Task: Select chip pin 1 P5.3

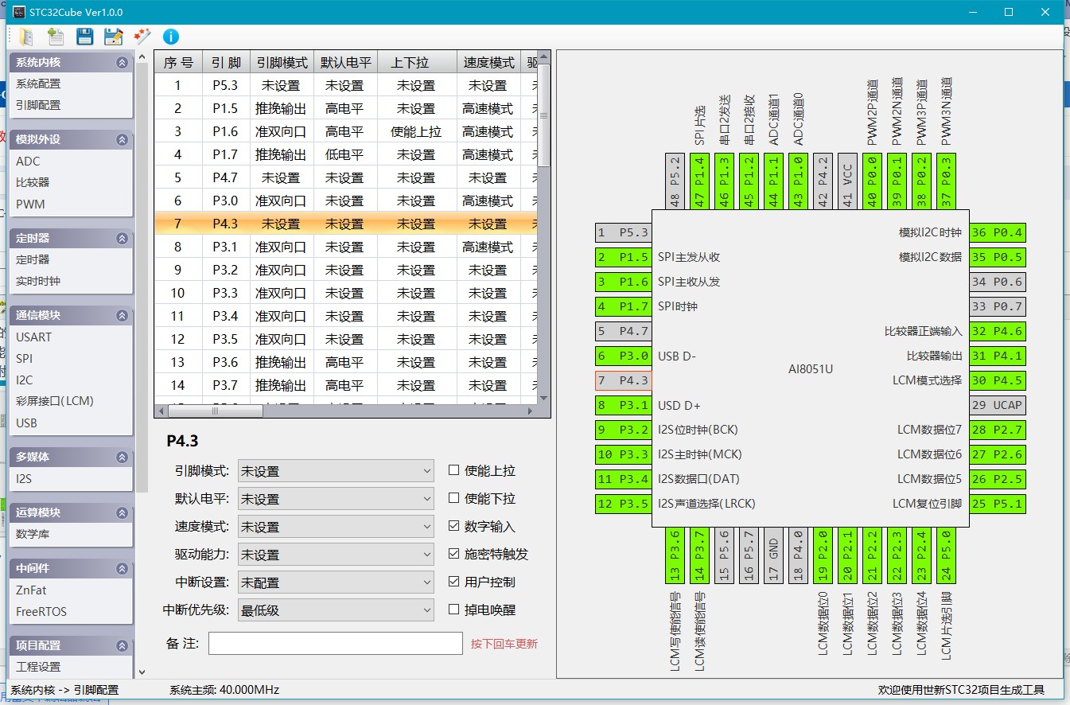Action: tap(623, 232)
